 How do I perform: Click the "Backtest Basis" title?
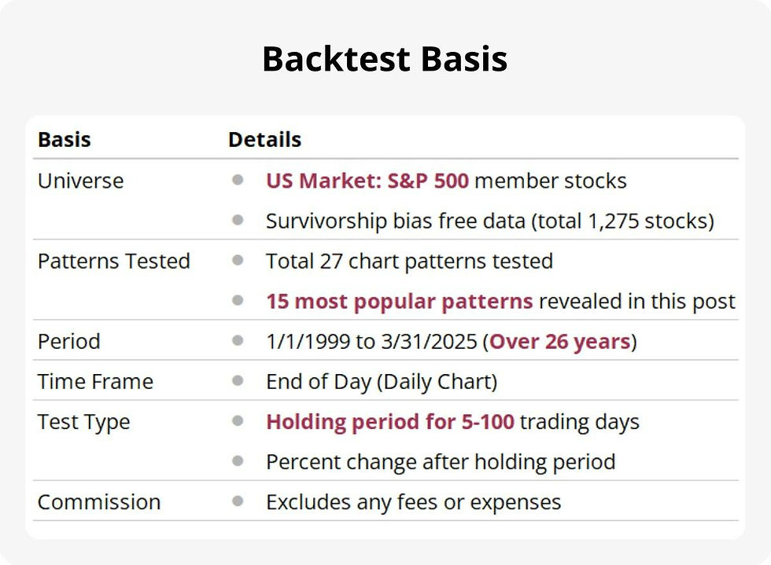(x=385, y=60)
